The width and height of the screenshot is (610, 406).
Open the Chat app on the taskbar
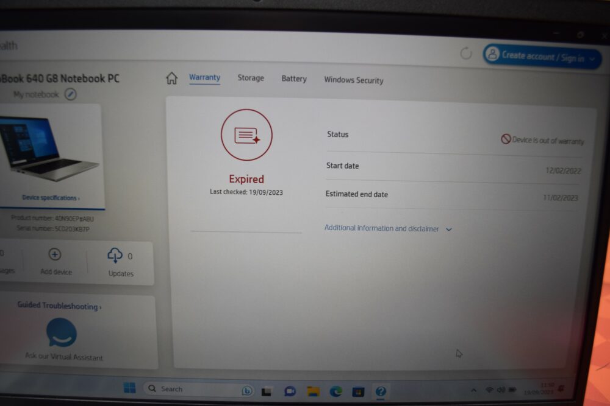click(290, 391)
